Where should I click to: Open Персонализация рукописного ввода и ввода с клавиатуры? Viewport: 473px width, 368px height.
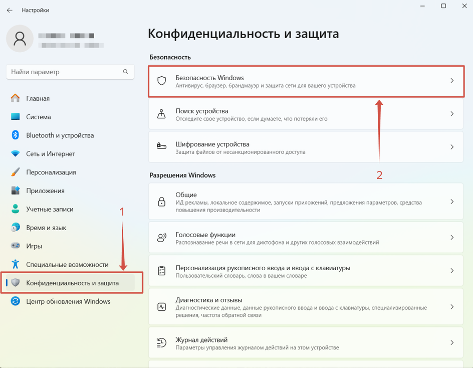(x=306, y=271)
